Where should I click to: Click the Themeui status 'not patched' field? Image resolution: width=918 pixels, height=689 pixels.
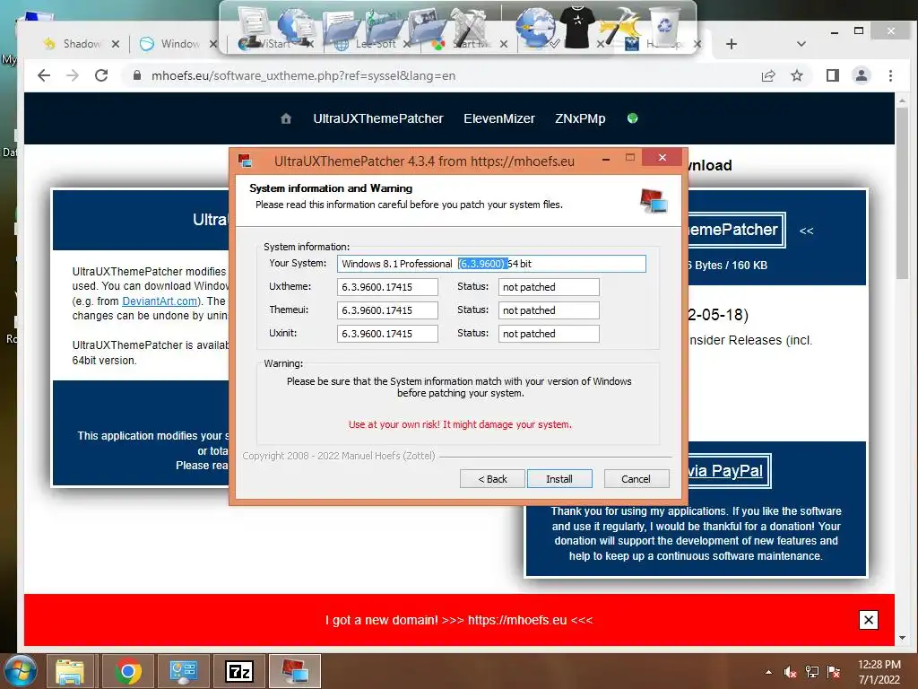(x=549, y=310)
